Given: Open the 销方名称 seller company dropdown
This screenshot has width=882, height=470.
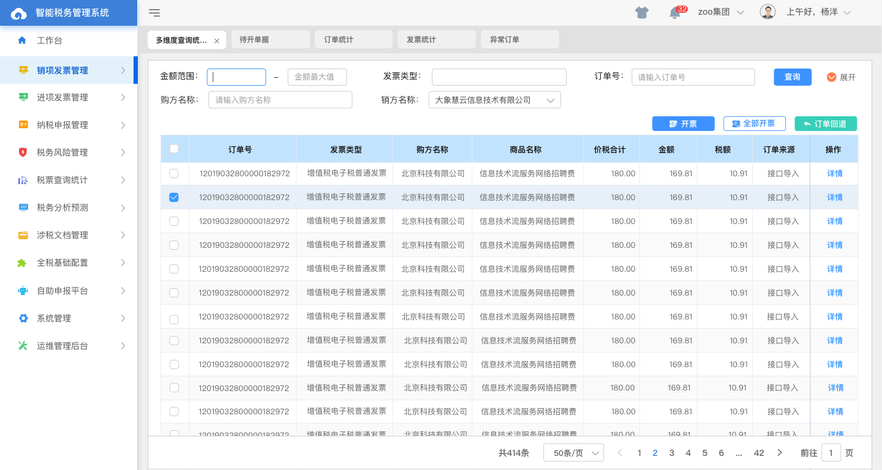Looking at the screenshot, I should 494,99.
